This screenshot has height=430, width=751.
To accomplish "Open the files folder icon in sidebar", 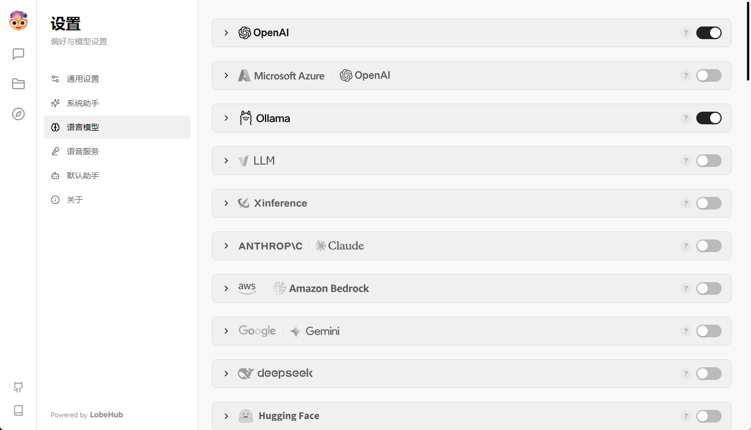I will pyautogui.click(x=18, y=84).
